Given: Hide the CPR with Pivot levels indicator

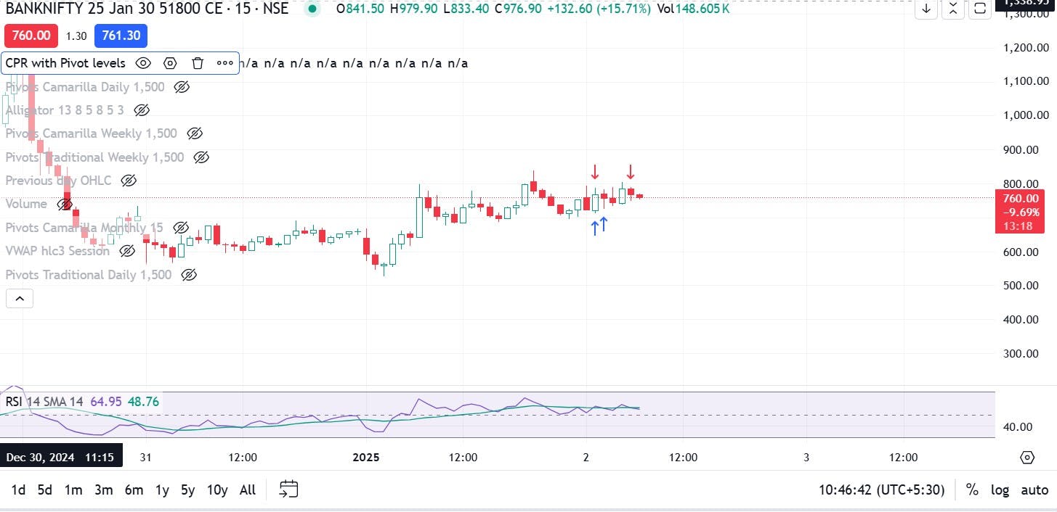Looking at the screenshot, I should (x=143, y=63).
